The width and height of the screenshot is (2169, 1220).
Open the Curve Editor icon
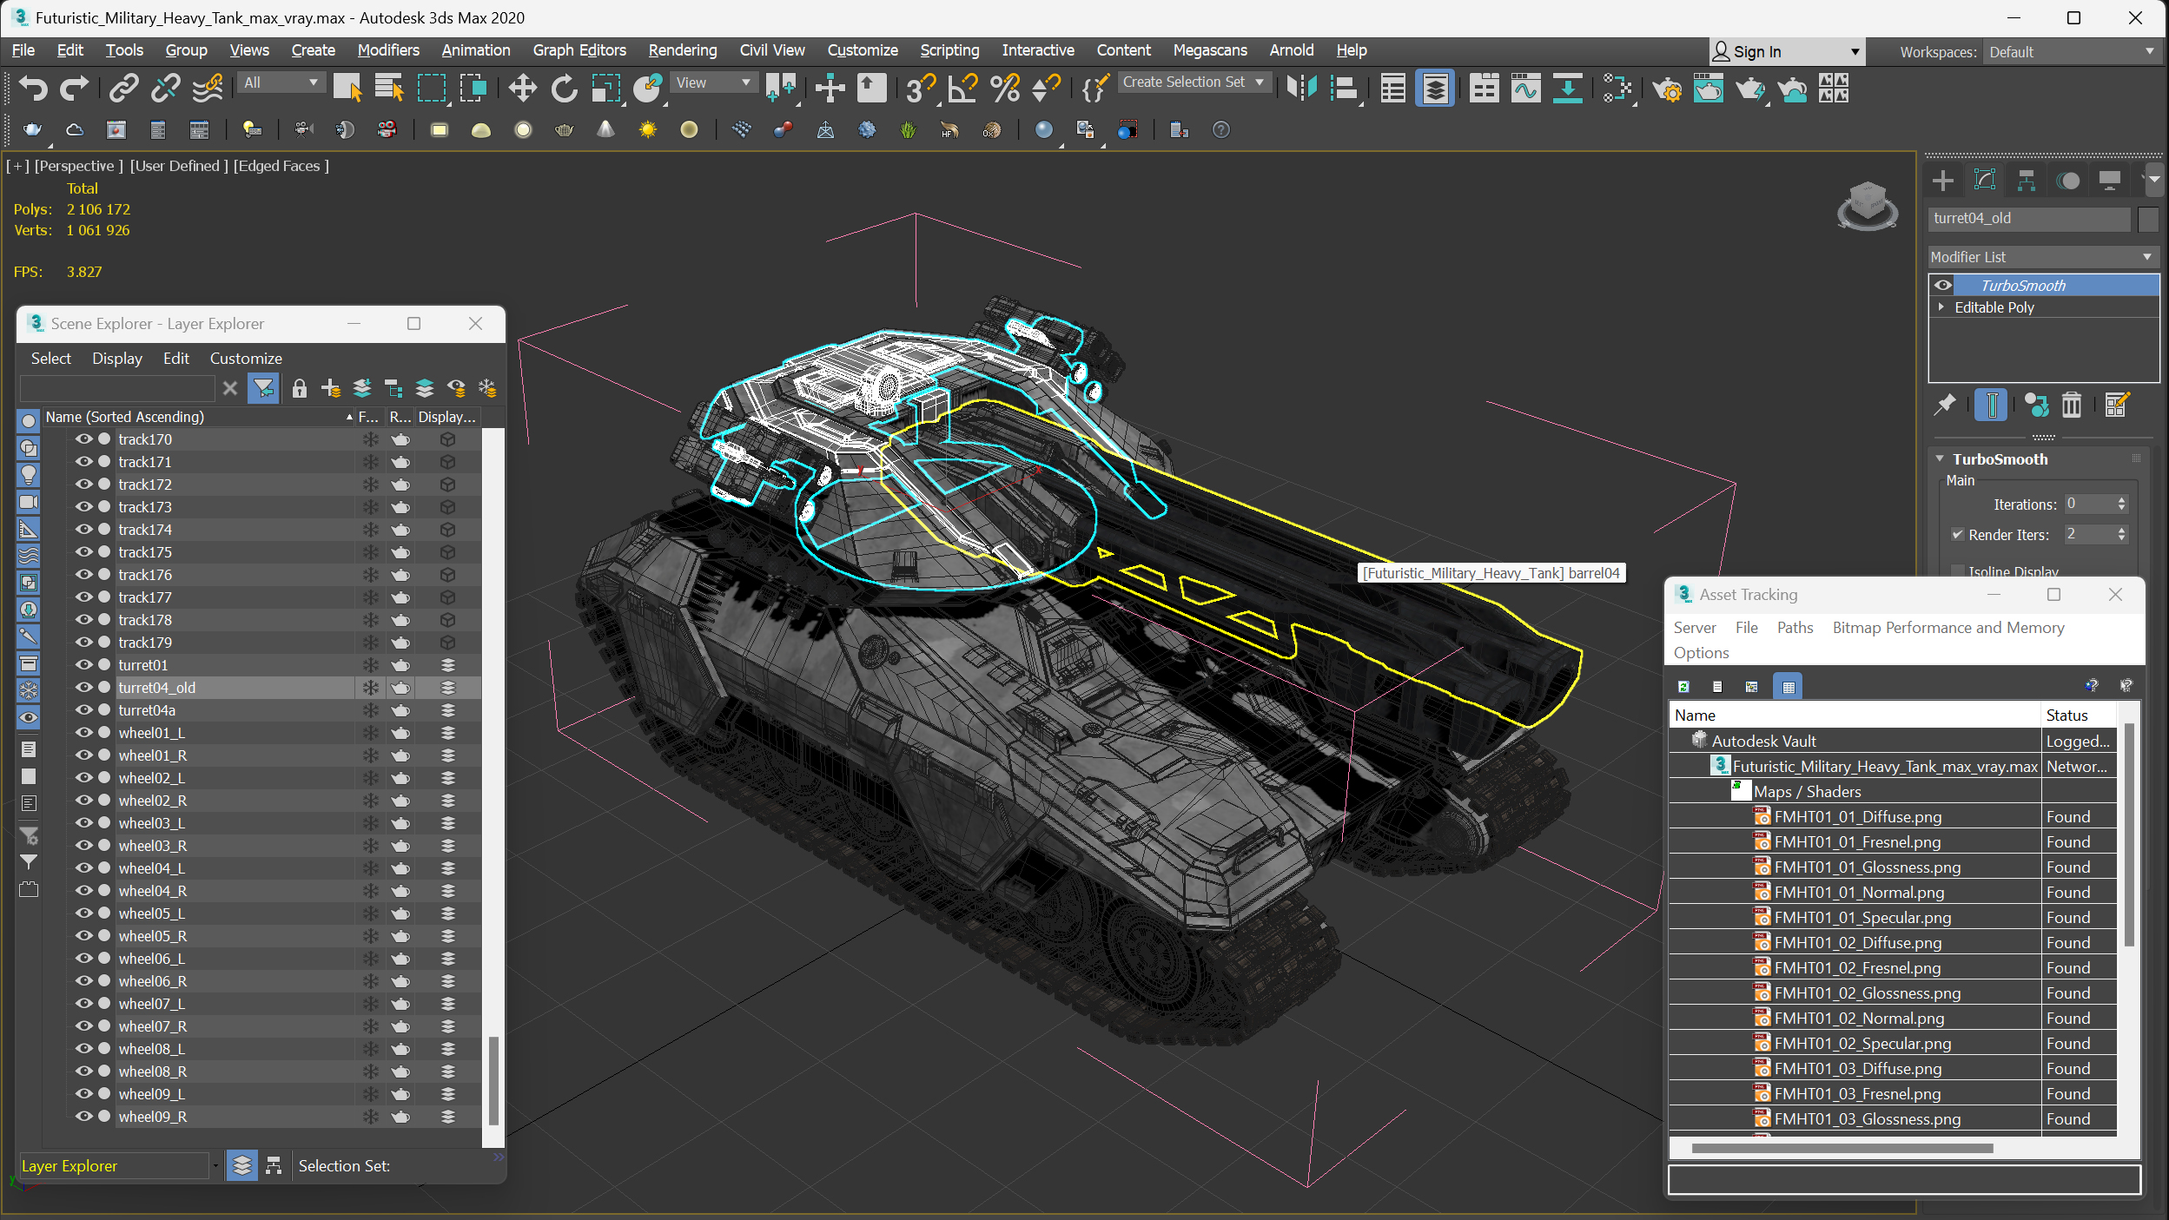[1525, 88]
